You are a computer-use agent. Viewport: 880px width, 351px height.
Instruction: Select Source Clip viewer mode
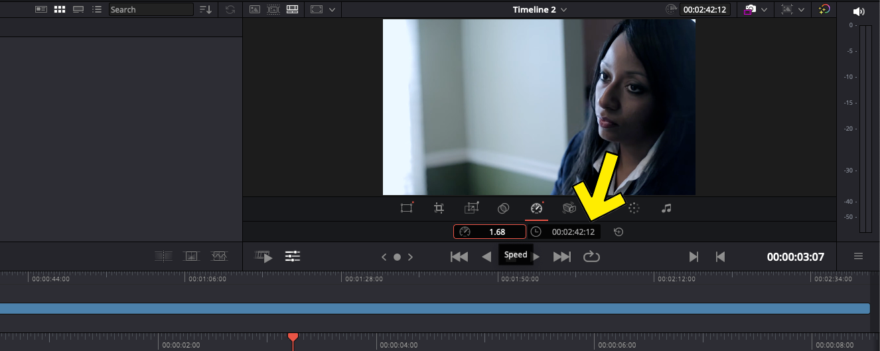[x=255, y=9]
